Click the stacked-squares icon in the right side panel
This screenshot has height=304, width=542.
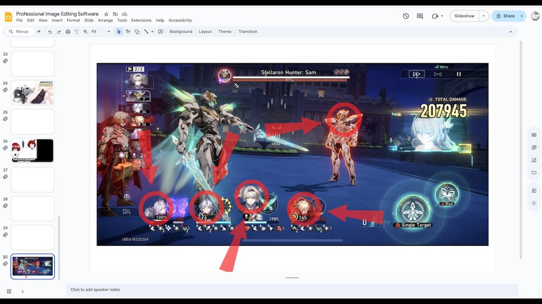pos(534,147)
